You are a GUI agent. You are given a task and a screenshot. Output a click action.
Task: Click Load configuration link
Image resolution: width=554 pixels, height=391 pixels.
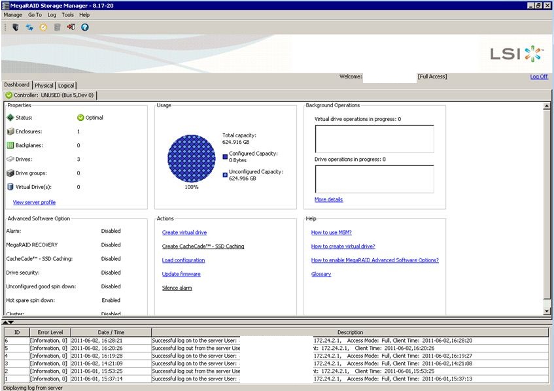pyautogui.click(x=183, y=260)
